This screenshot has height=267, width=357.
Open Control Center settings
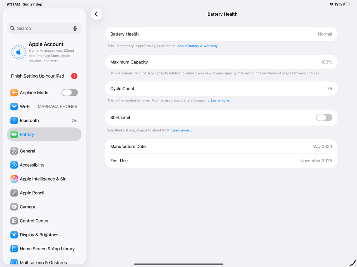coord(44,221)
